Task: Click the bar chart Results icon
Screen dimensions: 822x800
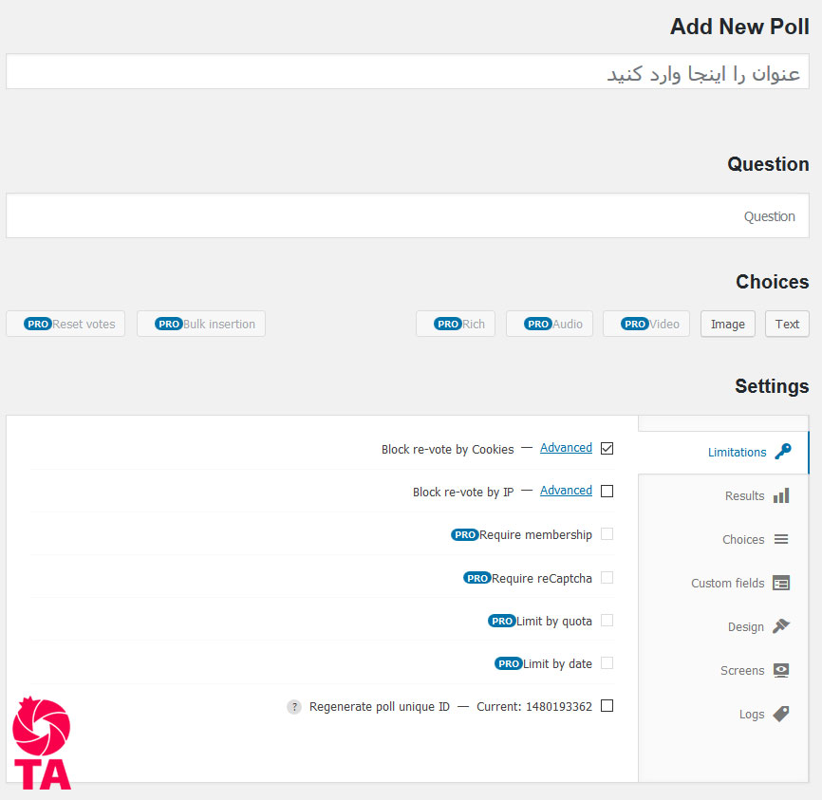Action: coord(781,495)
